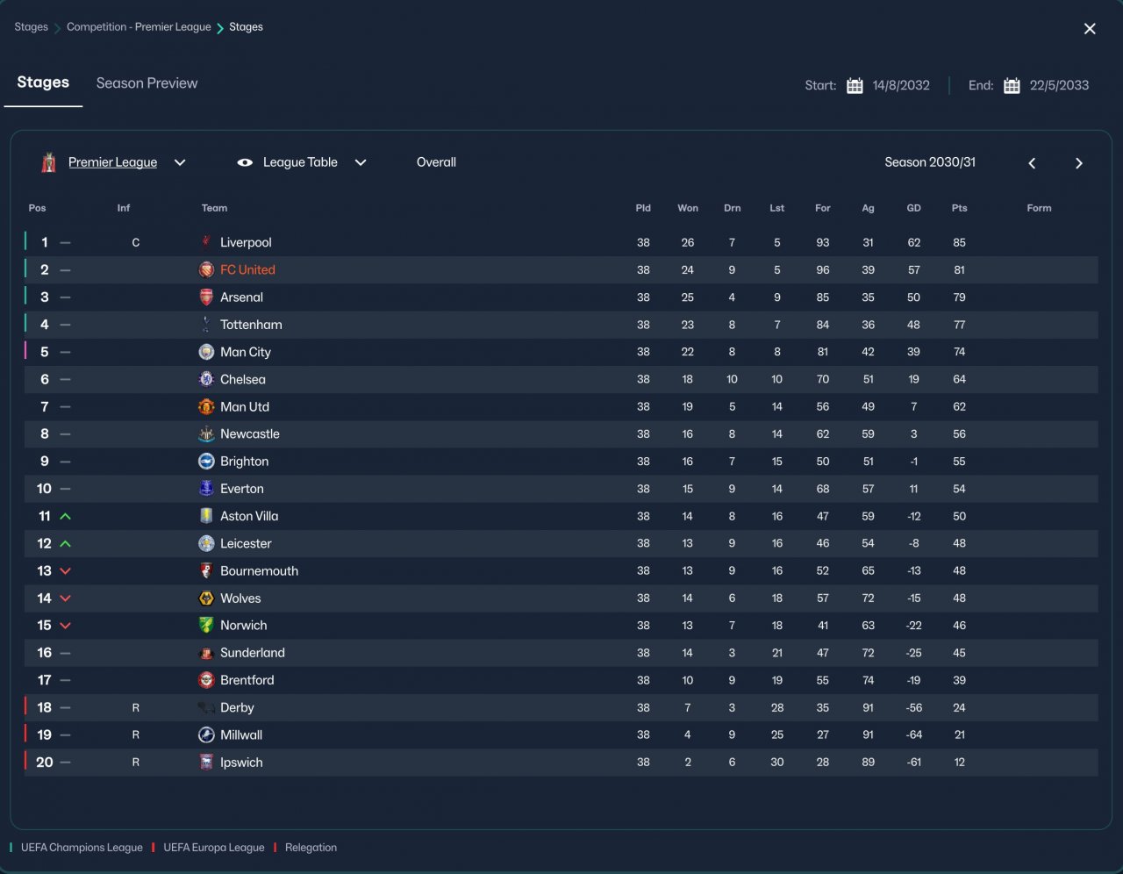
Task: Click the Newcastle club crest
Action: click(x=206, y=433)
